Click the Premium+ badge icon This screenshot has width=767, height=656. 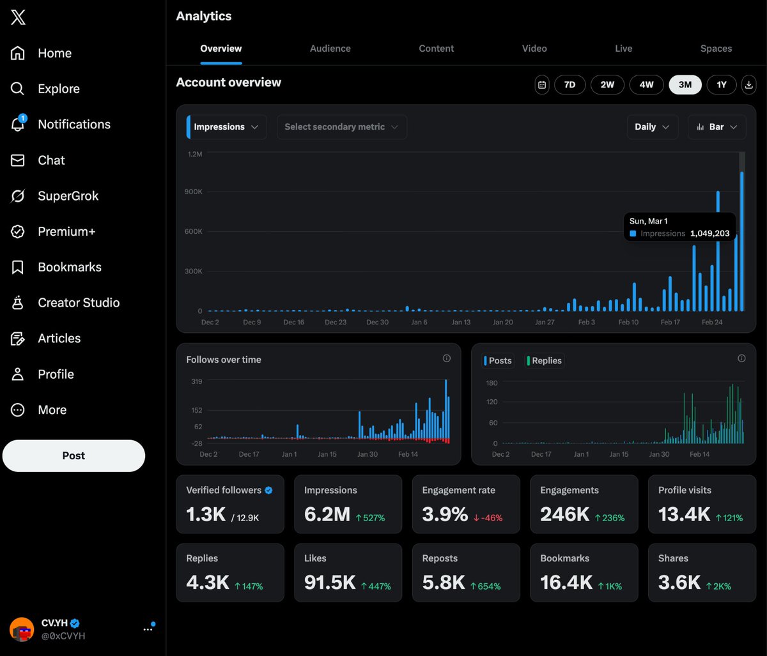point(18,232)
